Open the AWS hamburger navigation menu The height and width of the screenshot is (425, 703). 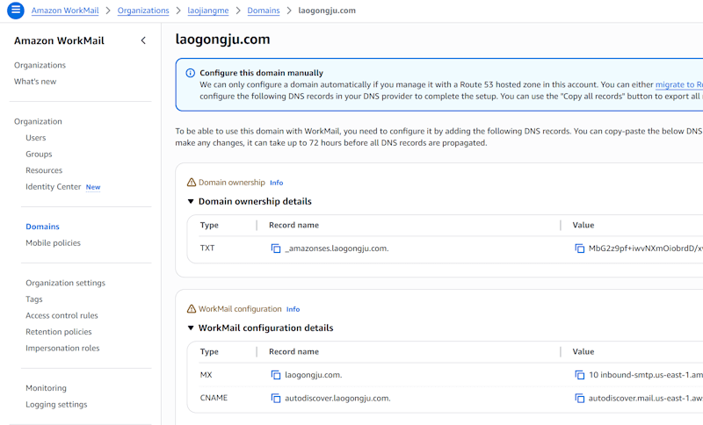click(x=15, y=11)
